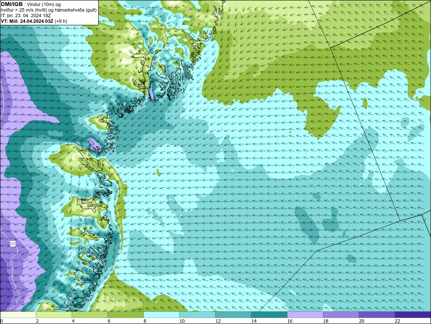Click the dark olive green 6–8 m/s legend swatch
Image resolution: width=431 pixels, height=324 pixels.
pos(125,315)
